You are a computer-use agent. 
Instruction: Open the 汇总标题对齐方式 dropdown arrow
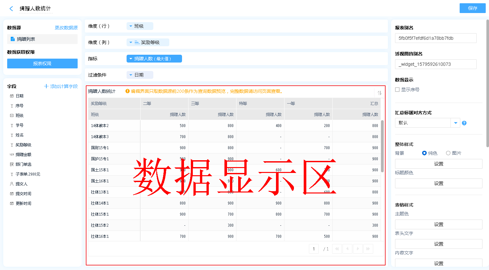point(455,123)
